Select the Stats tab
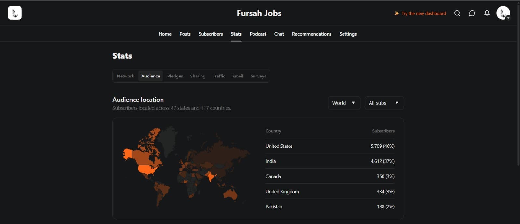This screenshot has height=224, width=520. coord(236,34)
